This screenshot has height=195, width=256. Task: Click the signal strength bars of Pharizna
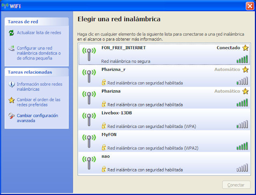[x=242, y=102]
